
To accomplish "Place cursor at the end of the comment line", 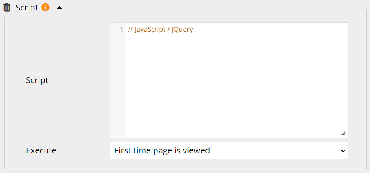I will tap(194, 30).
